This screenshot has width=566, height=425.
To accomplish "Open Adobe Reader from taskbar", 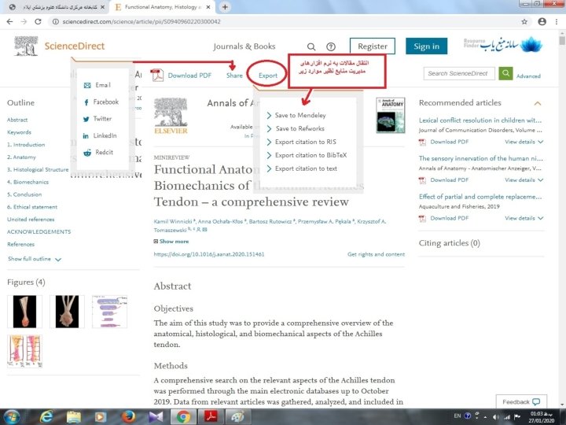I will (x=211, y=417).
